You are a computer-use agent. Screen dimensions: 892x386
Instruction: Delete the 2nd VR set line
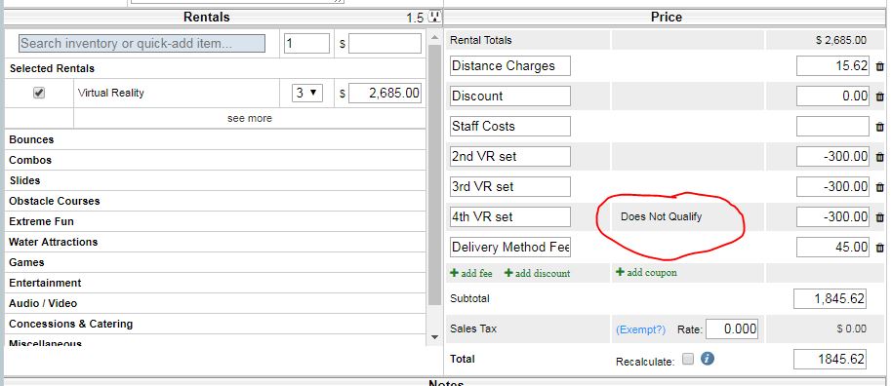tap(880, 156)
